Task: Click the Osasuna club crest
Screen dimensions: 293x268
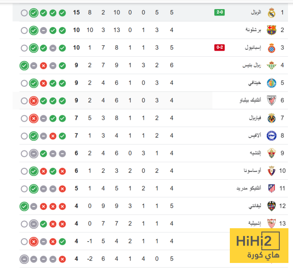Action: coord(271,171)
